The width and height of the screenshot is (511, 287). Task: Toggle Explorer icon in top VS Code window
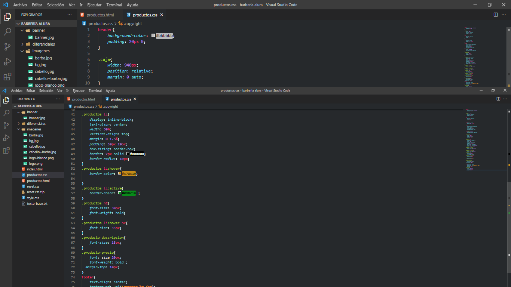click(x=7, y=17)
